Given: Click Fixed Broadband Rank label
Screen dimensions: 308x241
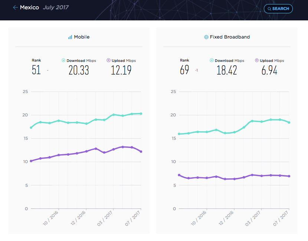Looking at the screenshot, I should point(184,60).
